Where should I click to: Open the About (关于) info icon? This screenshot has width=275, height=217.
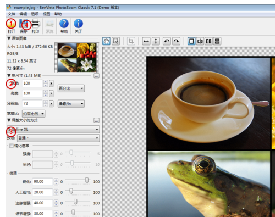coord(78,26)
